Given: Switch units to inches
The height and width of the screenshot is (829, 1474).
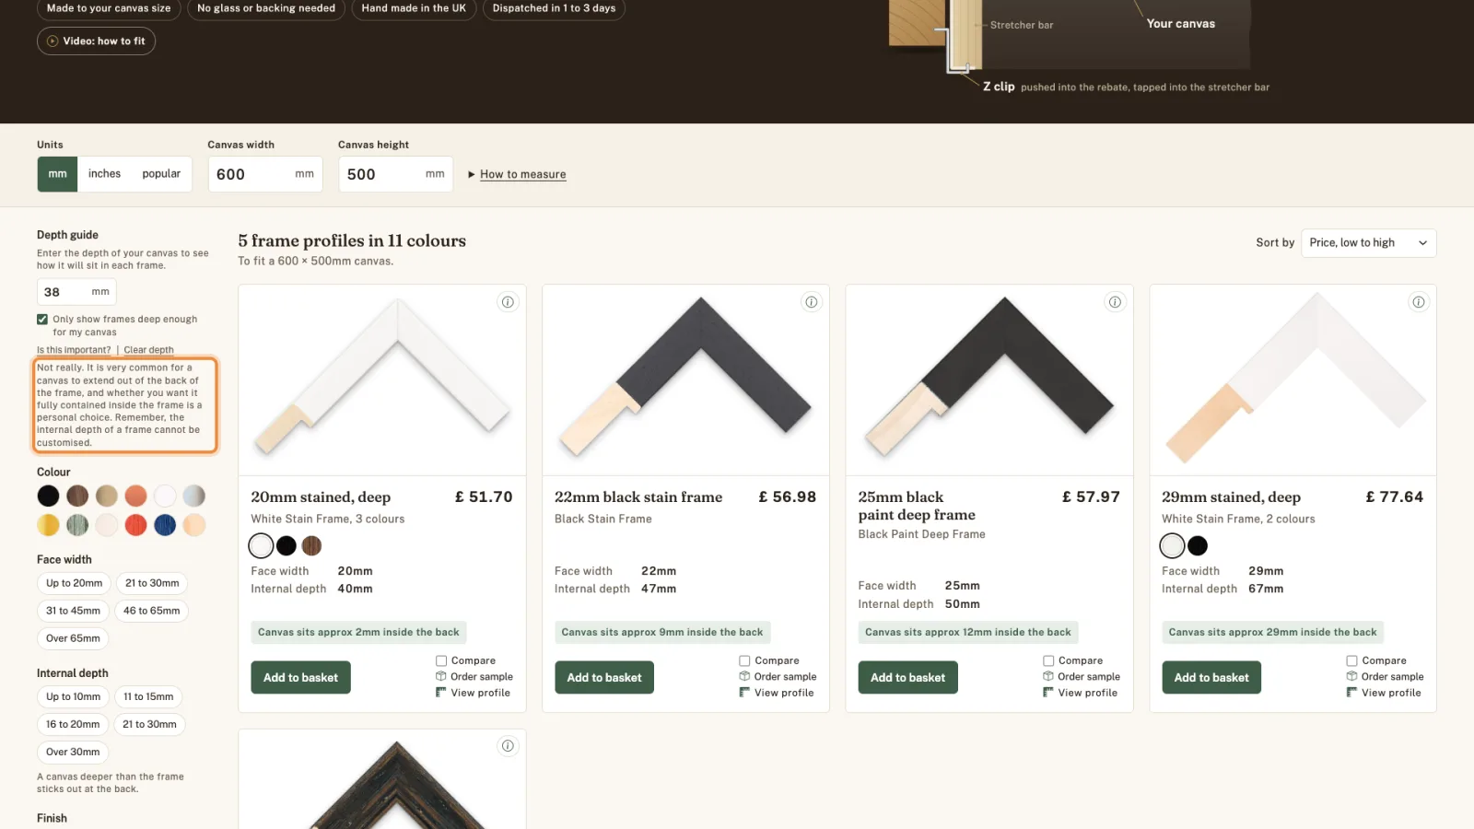Looking at the screenshot, I should click(x=104, y=174).
